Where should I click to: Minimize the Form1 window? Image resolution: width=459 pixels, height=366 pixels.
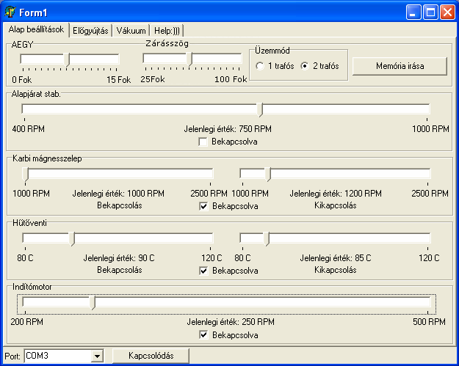[413, 12]
